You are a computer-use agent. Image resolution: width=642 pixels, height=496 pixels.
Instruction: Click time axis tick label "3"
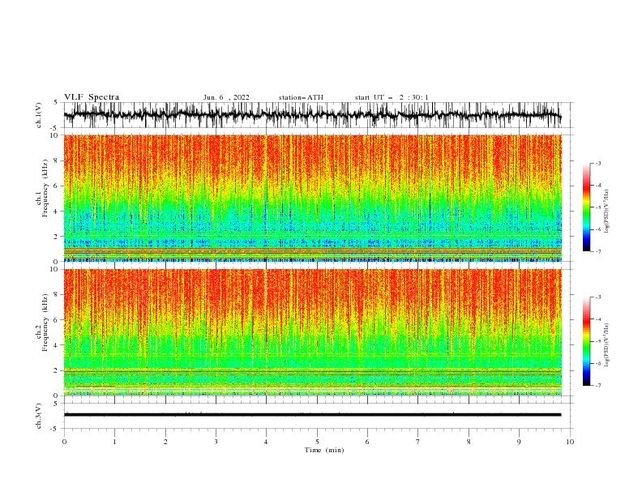[216, 442]
